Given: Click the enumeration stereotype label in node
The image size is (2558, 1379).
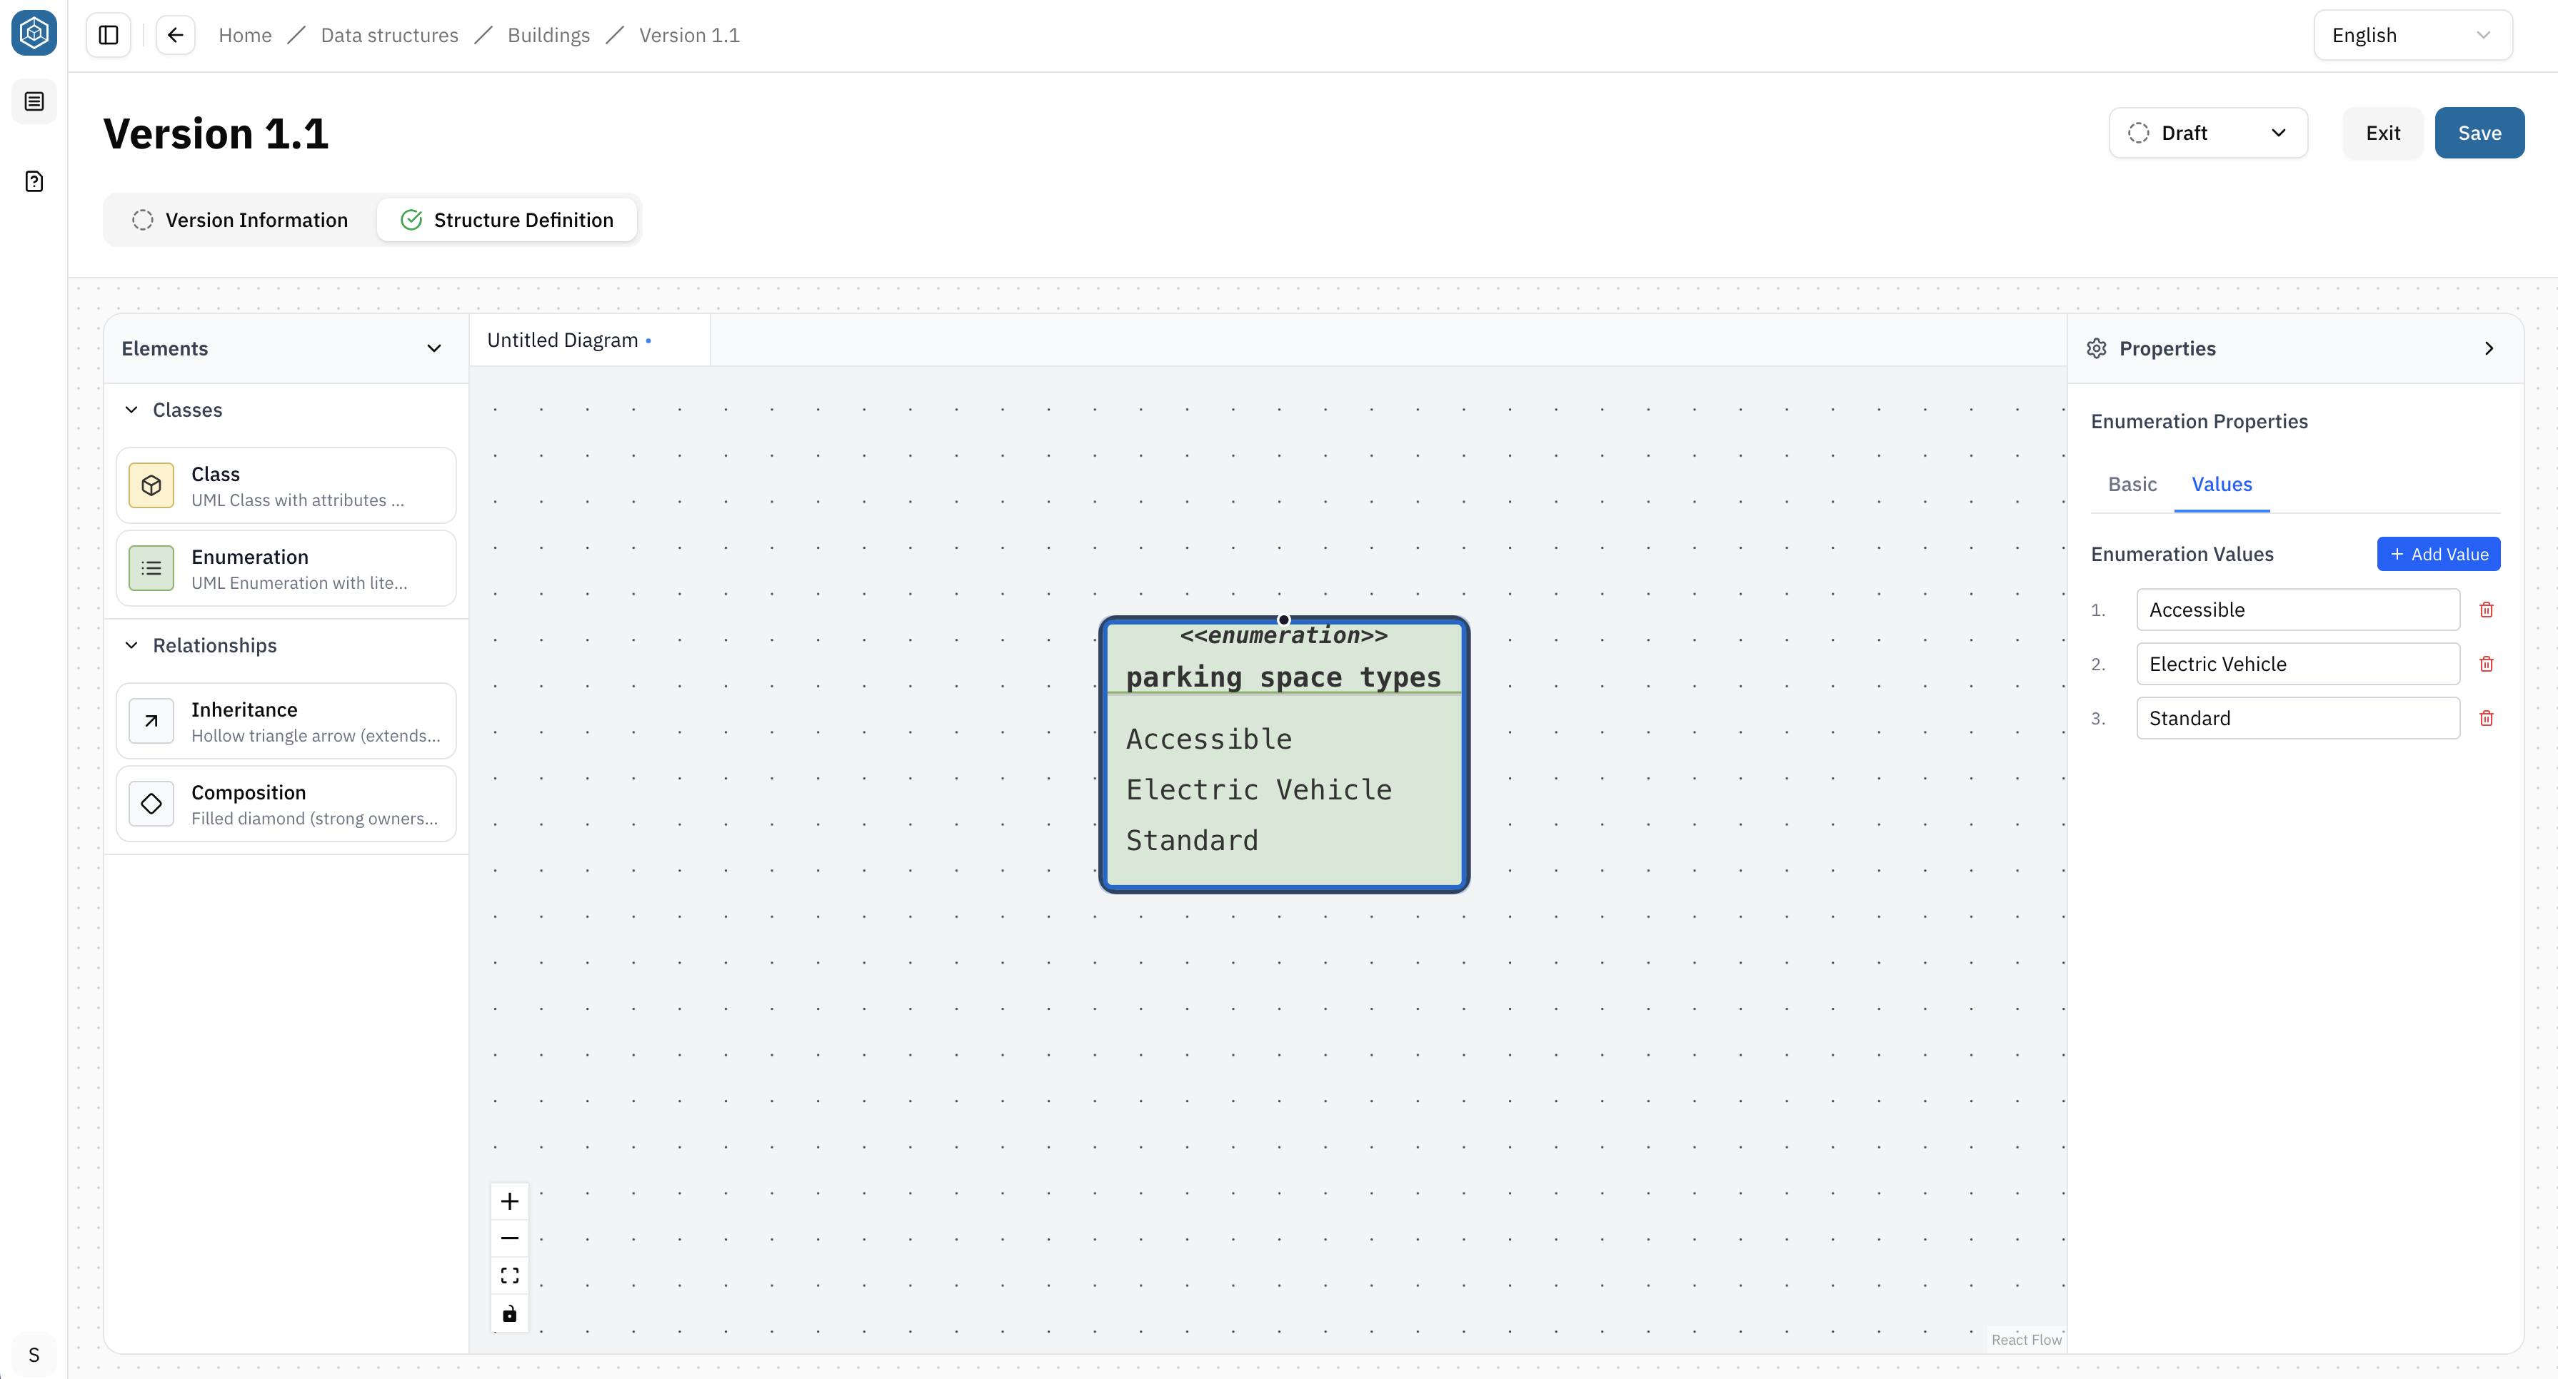Looking at the screenshot, I should coord(1283,635).
